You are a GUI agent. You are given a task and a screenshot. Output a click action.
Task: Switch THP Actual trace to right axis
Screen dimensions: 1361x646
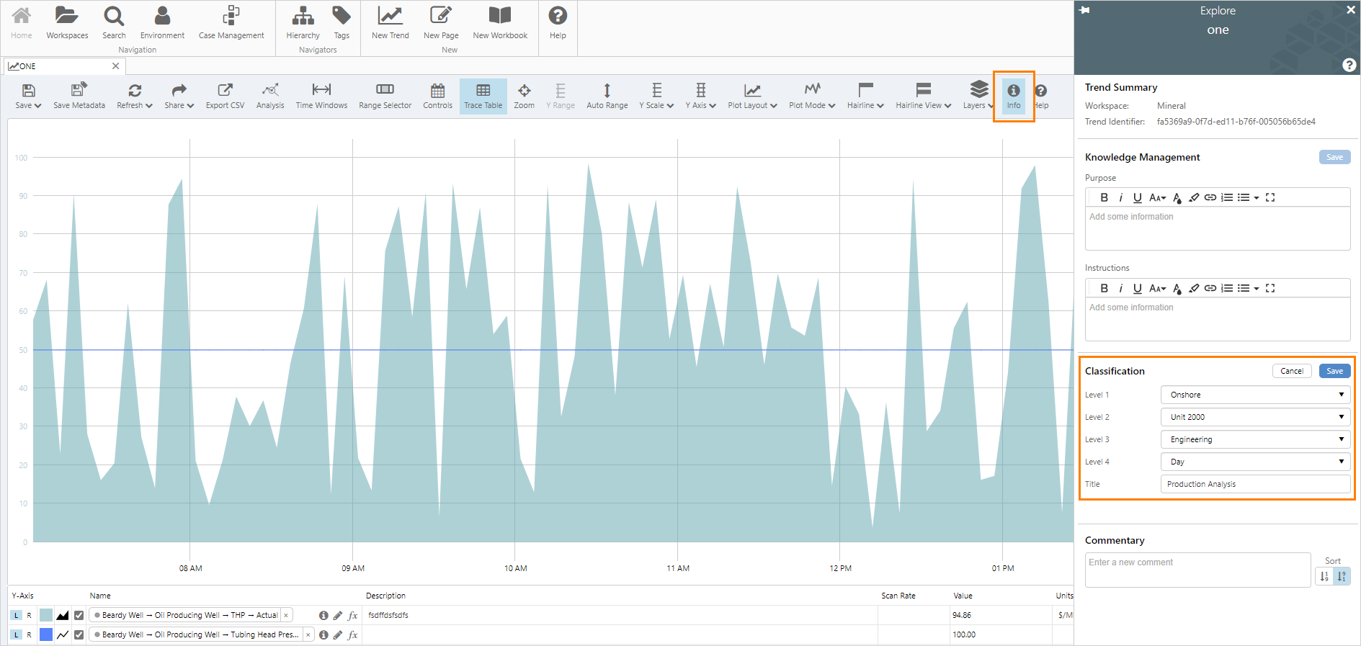(x=29, y=615)
